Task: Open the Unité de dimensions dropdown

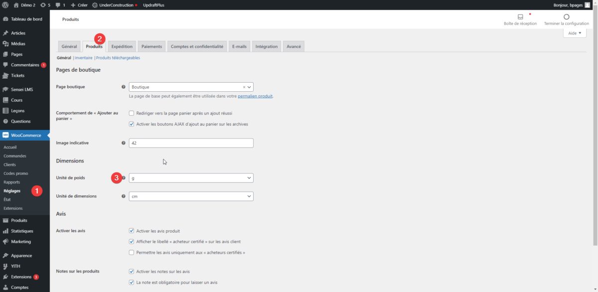Action: (x=191, y=196)
